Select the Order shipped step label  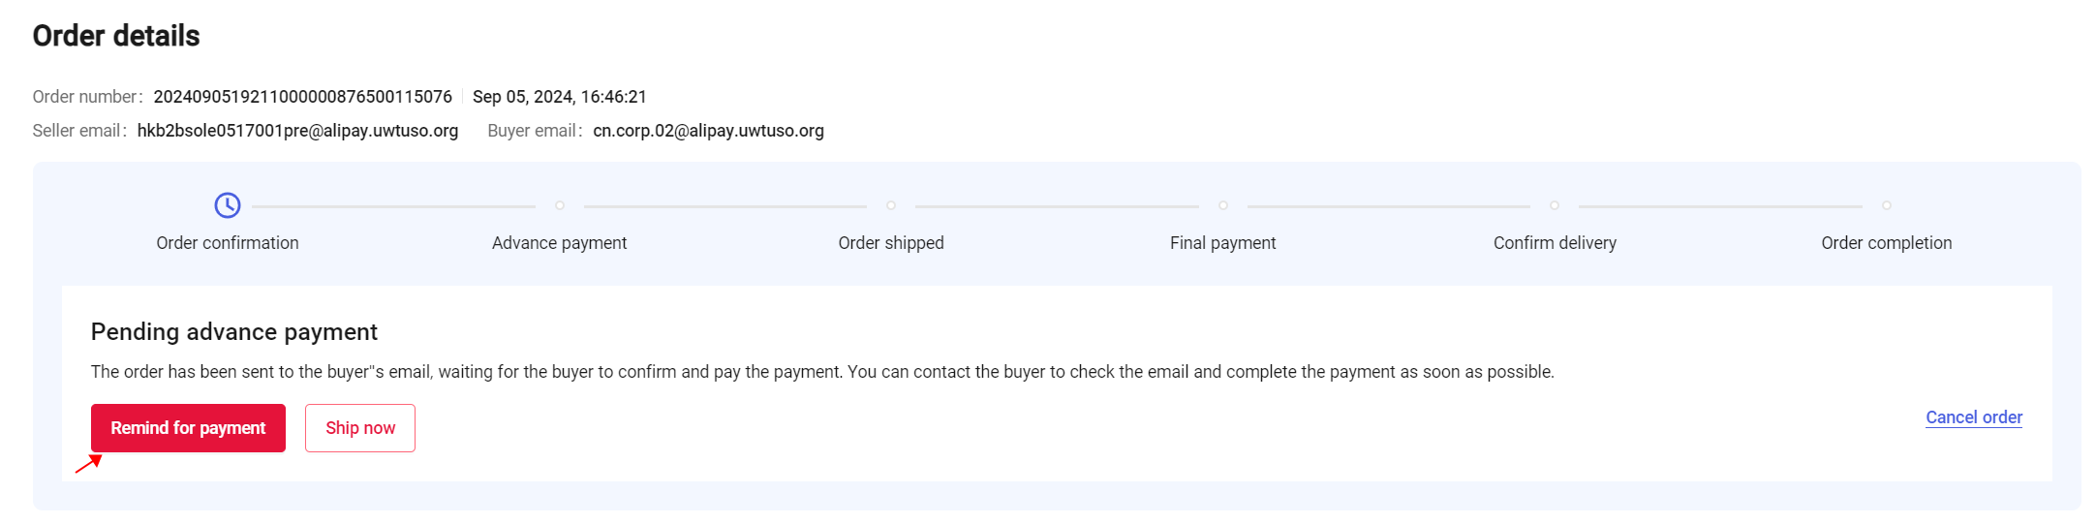point(891,243)
